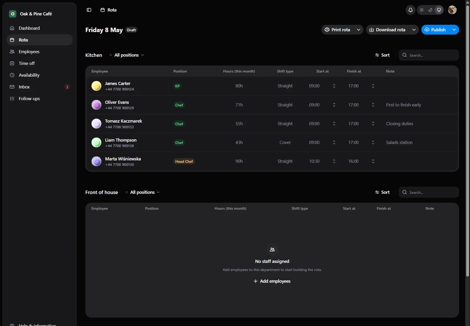
Task: Open the Time off section
Action: pyautogui.click(x=39, y=63)
